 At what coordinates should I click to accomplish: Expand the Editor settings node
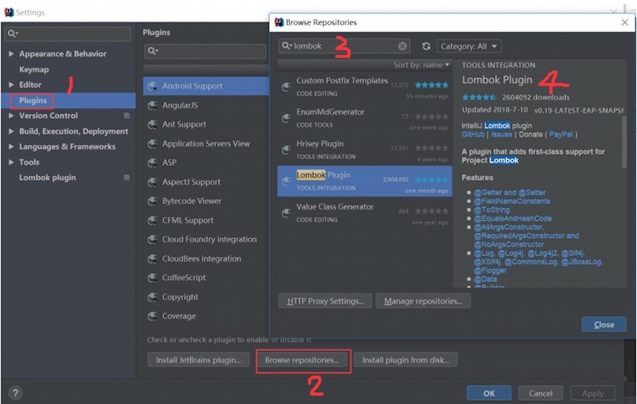point(11,84)
